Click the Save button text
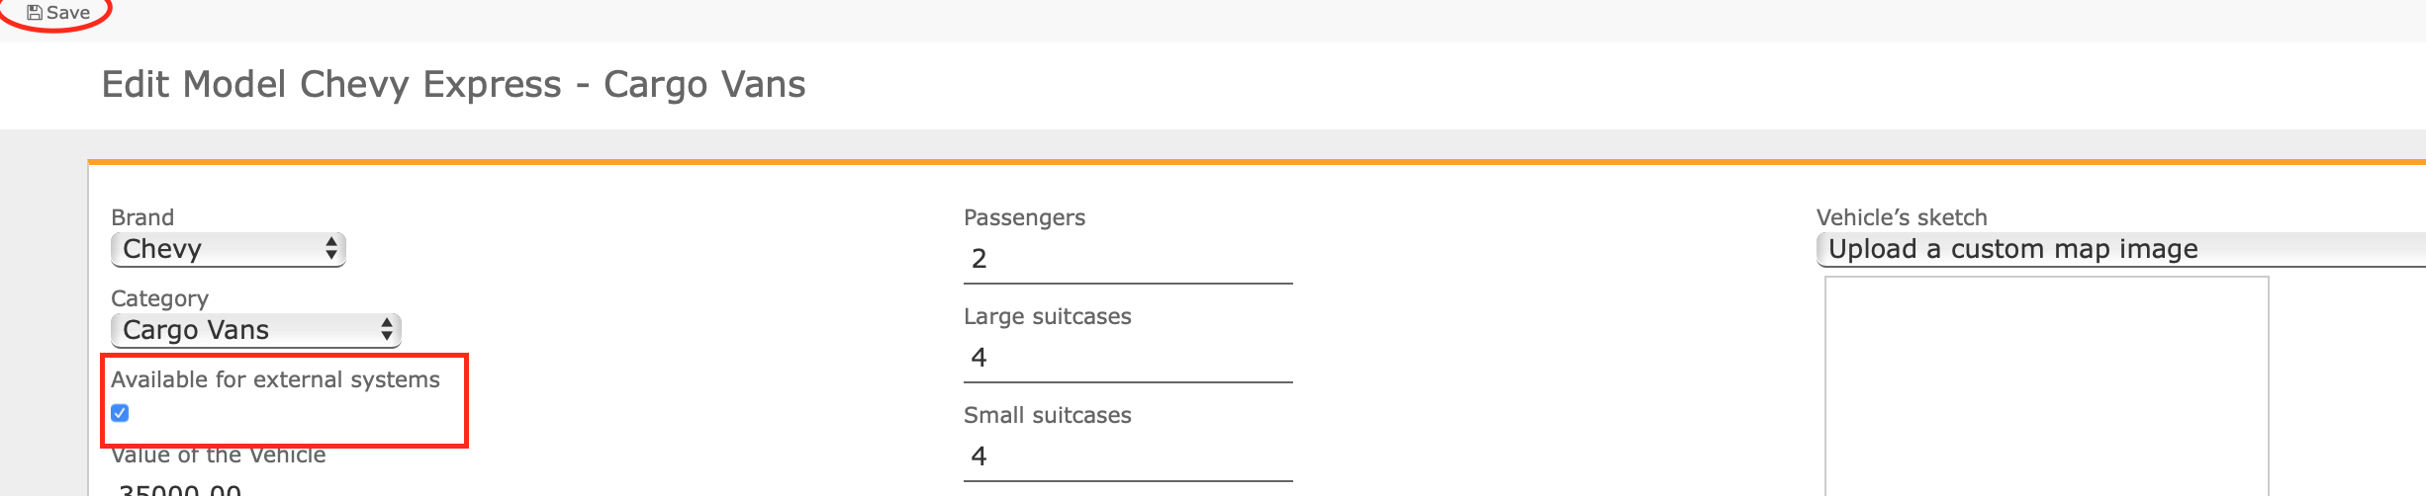The width and height of the screenshot is (2426, 496). [x=68, y=13]
